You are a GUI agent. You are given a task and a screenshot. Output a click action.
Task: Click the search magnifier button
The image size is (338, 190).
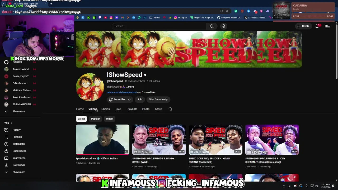pyautogui.click(x=212, y=26)
